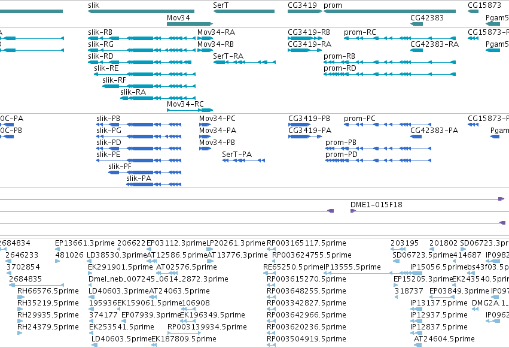Click the prom-PC protein label
The image size is (509, 348).
click(359, 119)
